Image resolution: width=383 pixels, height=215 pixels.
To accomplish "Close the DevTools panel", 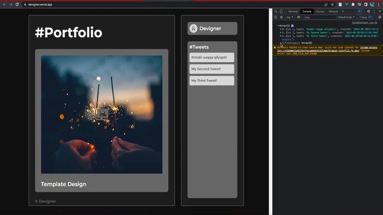I will pos(379,11).
